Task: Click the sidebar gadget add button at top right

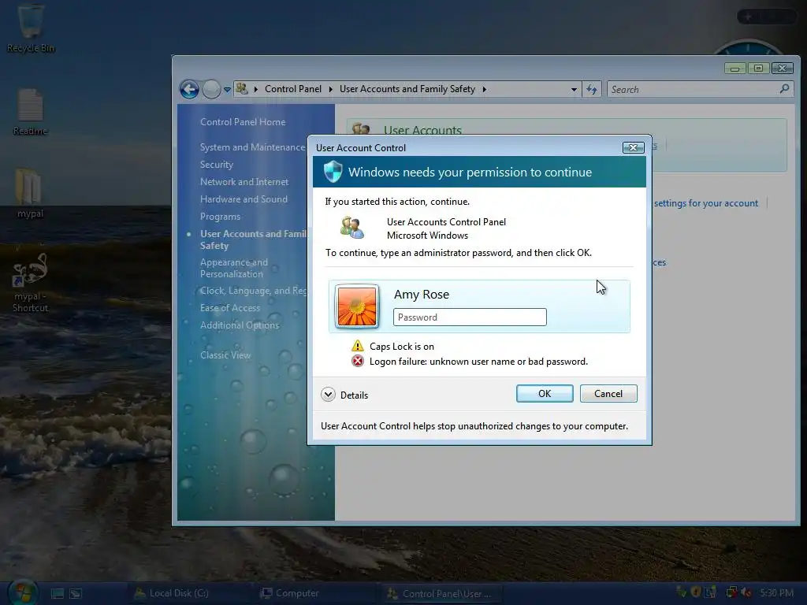Action: pos(748,17)
